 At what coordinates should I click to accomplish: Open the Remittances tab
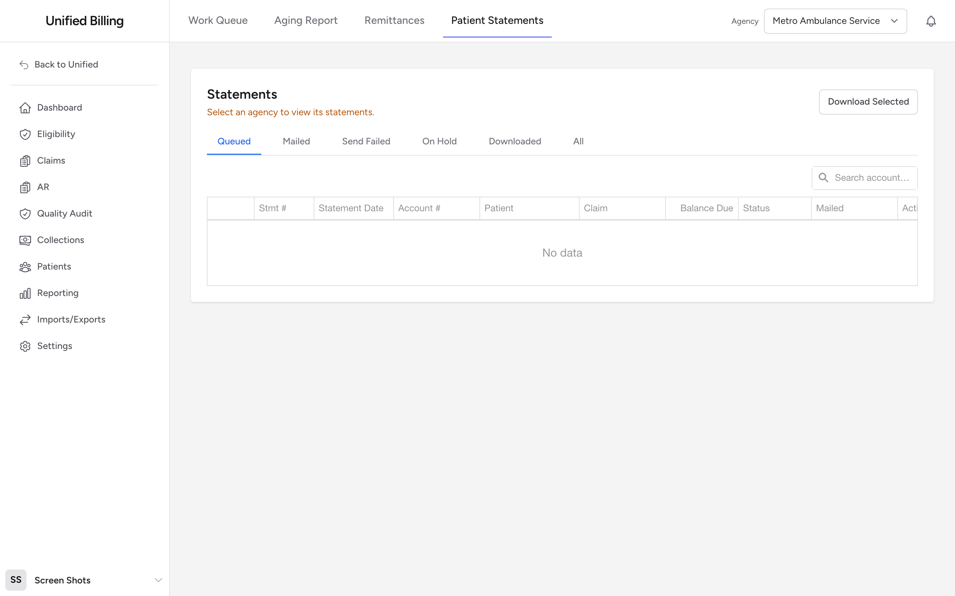(x=394, y=21)
